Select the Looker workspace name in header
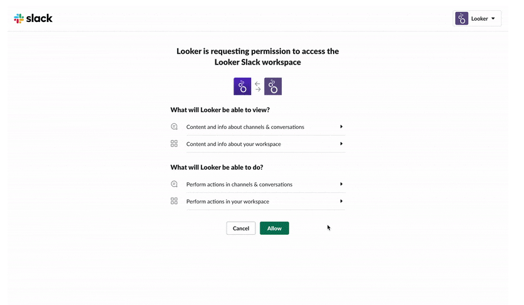 click(x=480, y=19)
